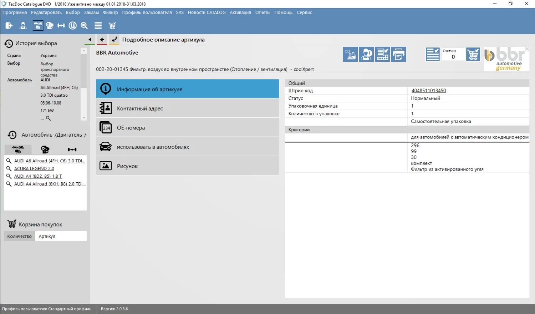The image size is (535, 314).
Task: Click the BBR Automotive Germany logo
Action: [x=506, y=59]
